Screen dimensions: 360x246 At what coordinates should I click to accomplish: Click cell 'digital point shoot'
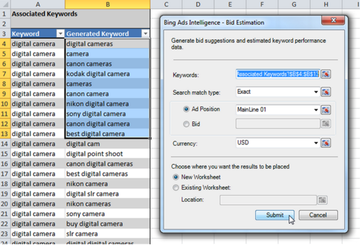pos(108,154)
